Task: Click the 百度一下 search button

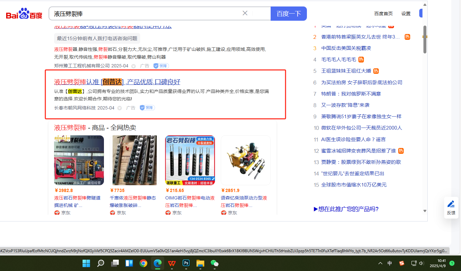Action: (289, 14)
